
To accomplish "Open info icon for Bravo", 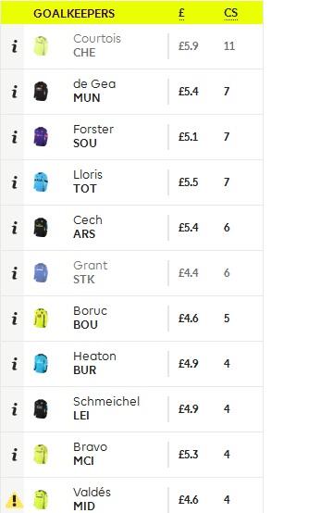I will click(15, 455).
